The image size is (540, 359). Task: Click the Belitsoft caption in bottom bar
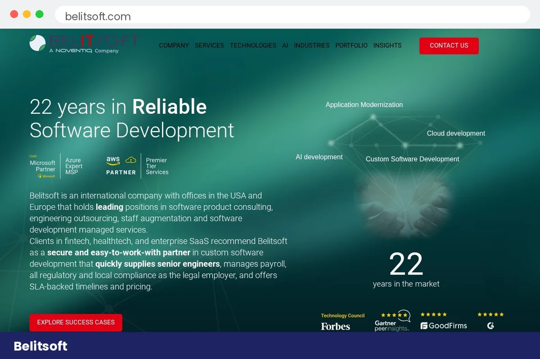[x=40, y=346]
